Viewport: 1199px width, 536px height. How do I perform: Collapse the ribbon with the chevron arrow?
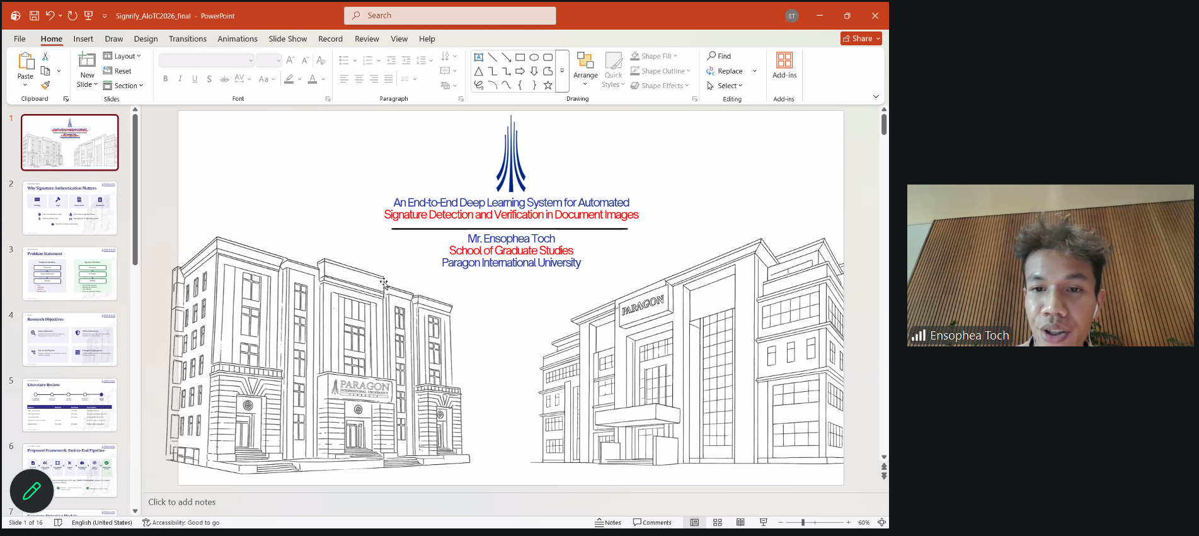pos(876,96)
